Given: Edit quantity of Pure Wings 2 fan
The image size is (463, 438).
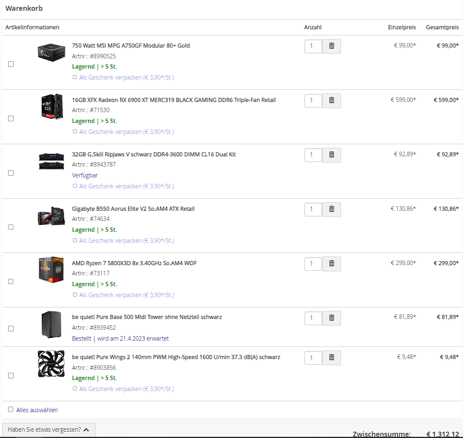Looking at the screenshot, I should pos(313,357).
